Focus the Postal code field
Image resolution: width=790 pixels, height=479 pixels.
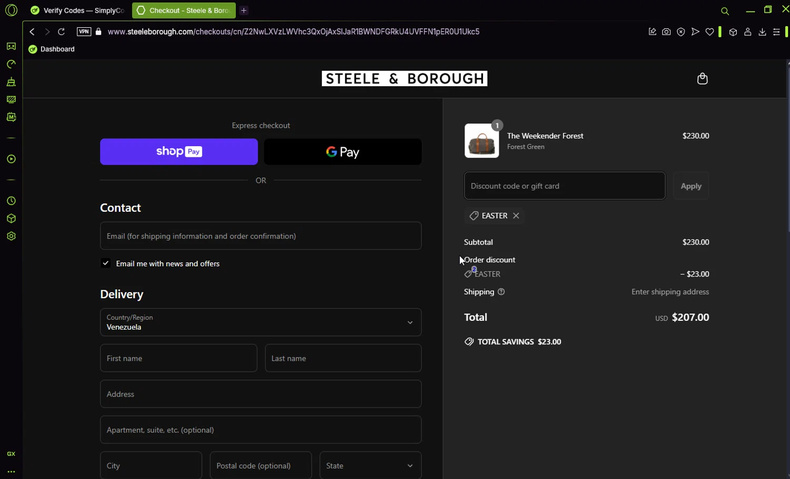click(x=261, y=465)
